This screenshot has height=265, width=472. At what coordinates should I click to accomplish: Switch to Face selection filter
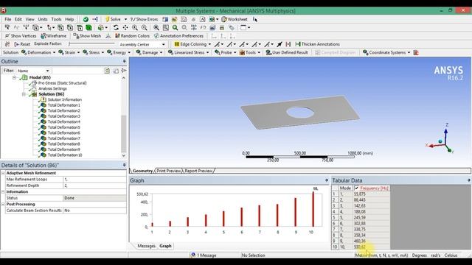pos(80,28)
